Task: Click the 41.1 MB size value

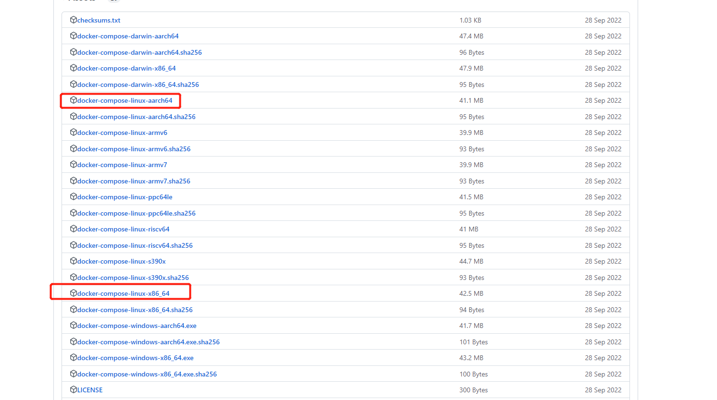Action: point(471,100)
